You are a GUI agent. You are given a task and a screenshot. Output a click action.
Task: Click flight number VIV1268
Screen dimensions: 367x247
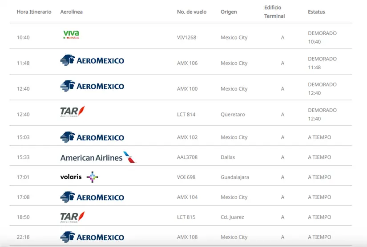(x=186, y=37)
